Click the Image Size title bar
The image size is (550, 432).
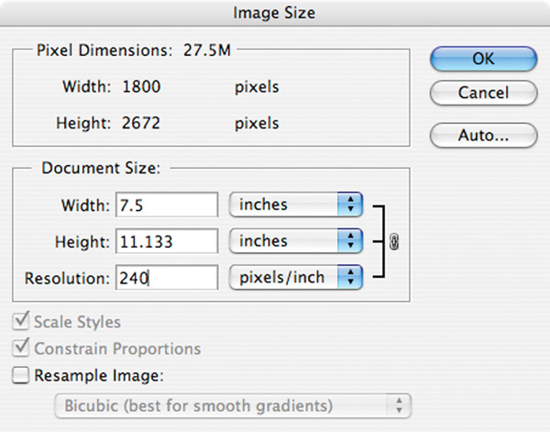click(x=275, y=13)
